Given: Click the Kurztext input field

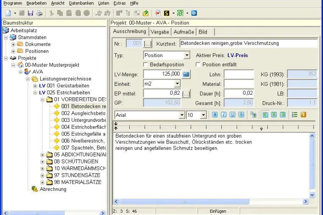Looking at the screenshot, I should (x=248, y=43).
